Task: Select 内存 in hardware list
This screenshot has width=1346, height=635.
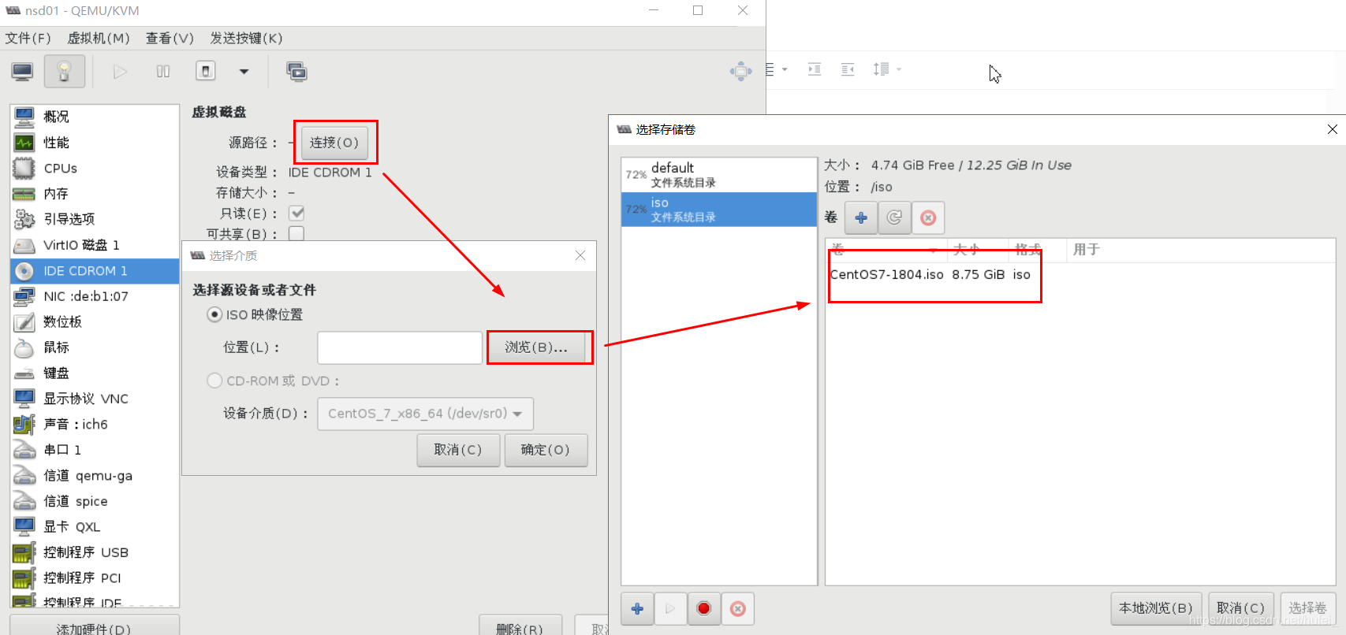Action: pos(95,194)
